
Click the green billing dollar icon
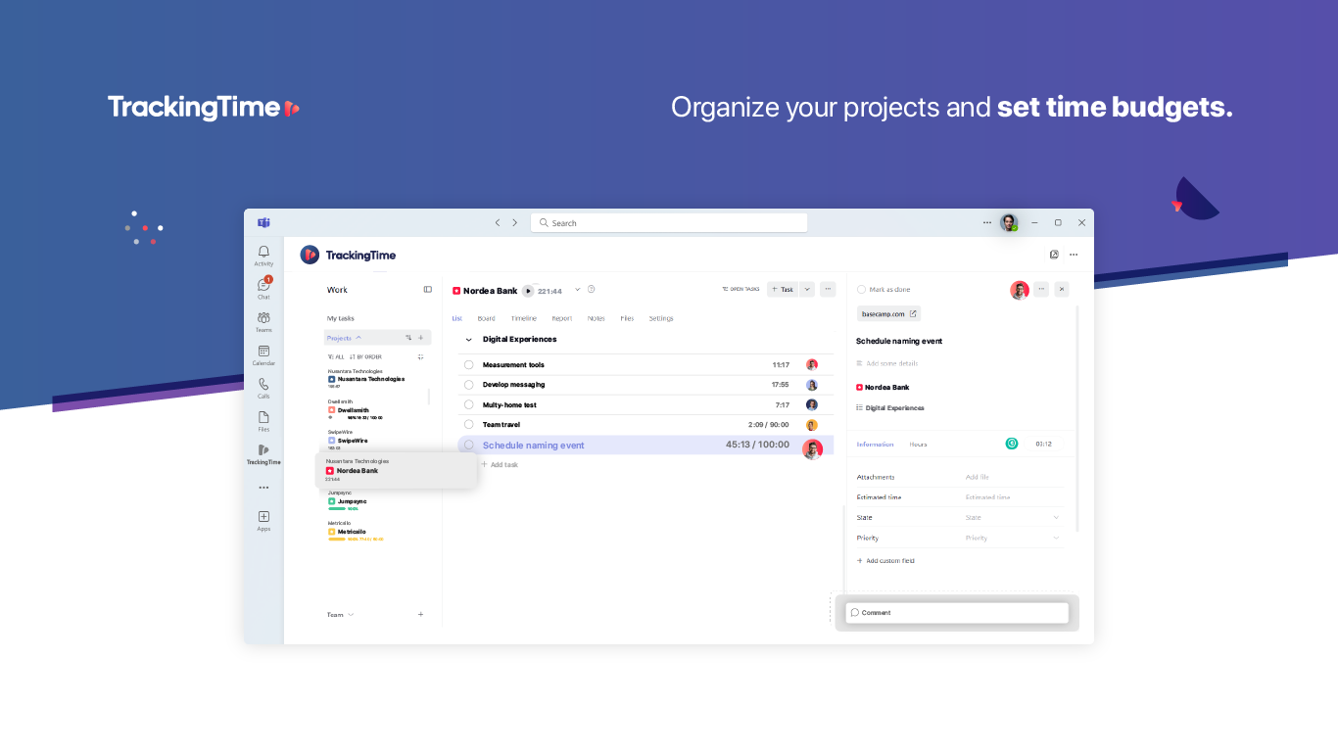[1012, 444]
